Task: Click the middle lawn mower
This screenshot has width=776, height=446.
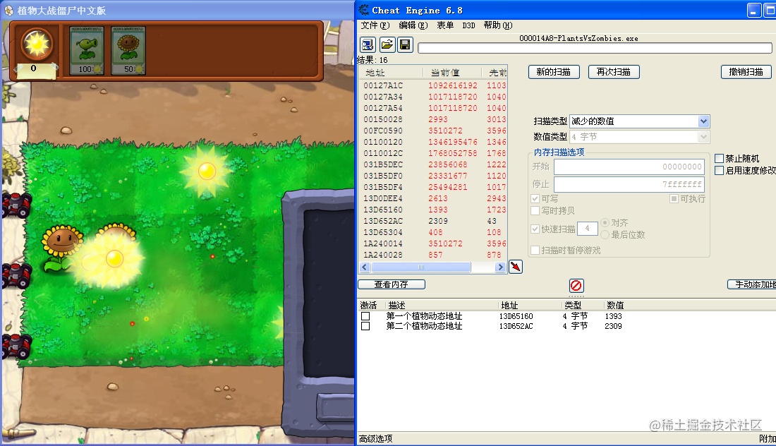Action: click(16, 275)
